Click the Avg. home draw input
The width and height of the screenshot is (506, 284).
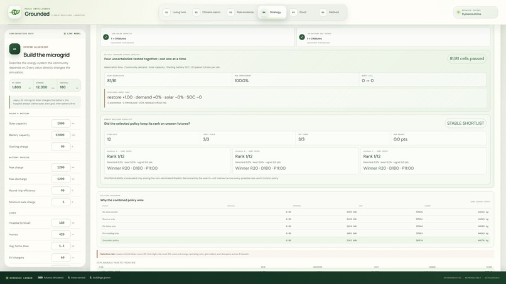pyautogui.click(x=61, y=246)
